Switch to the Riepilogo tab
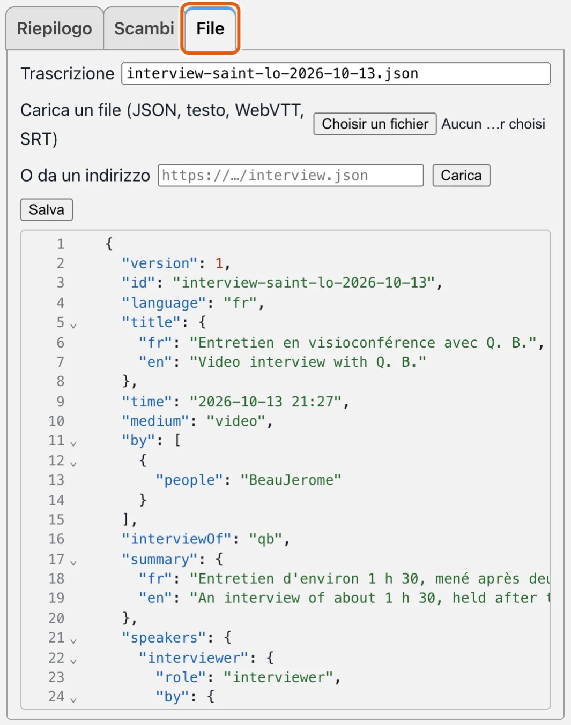This screenshot has height=725, width=571. (x=54, y=28)
